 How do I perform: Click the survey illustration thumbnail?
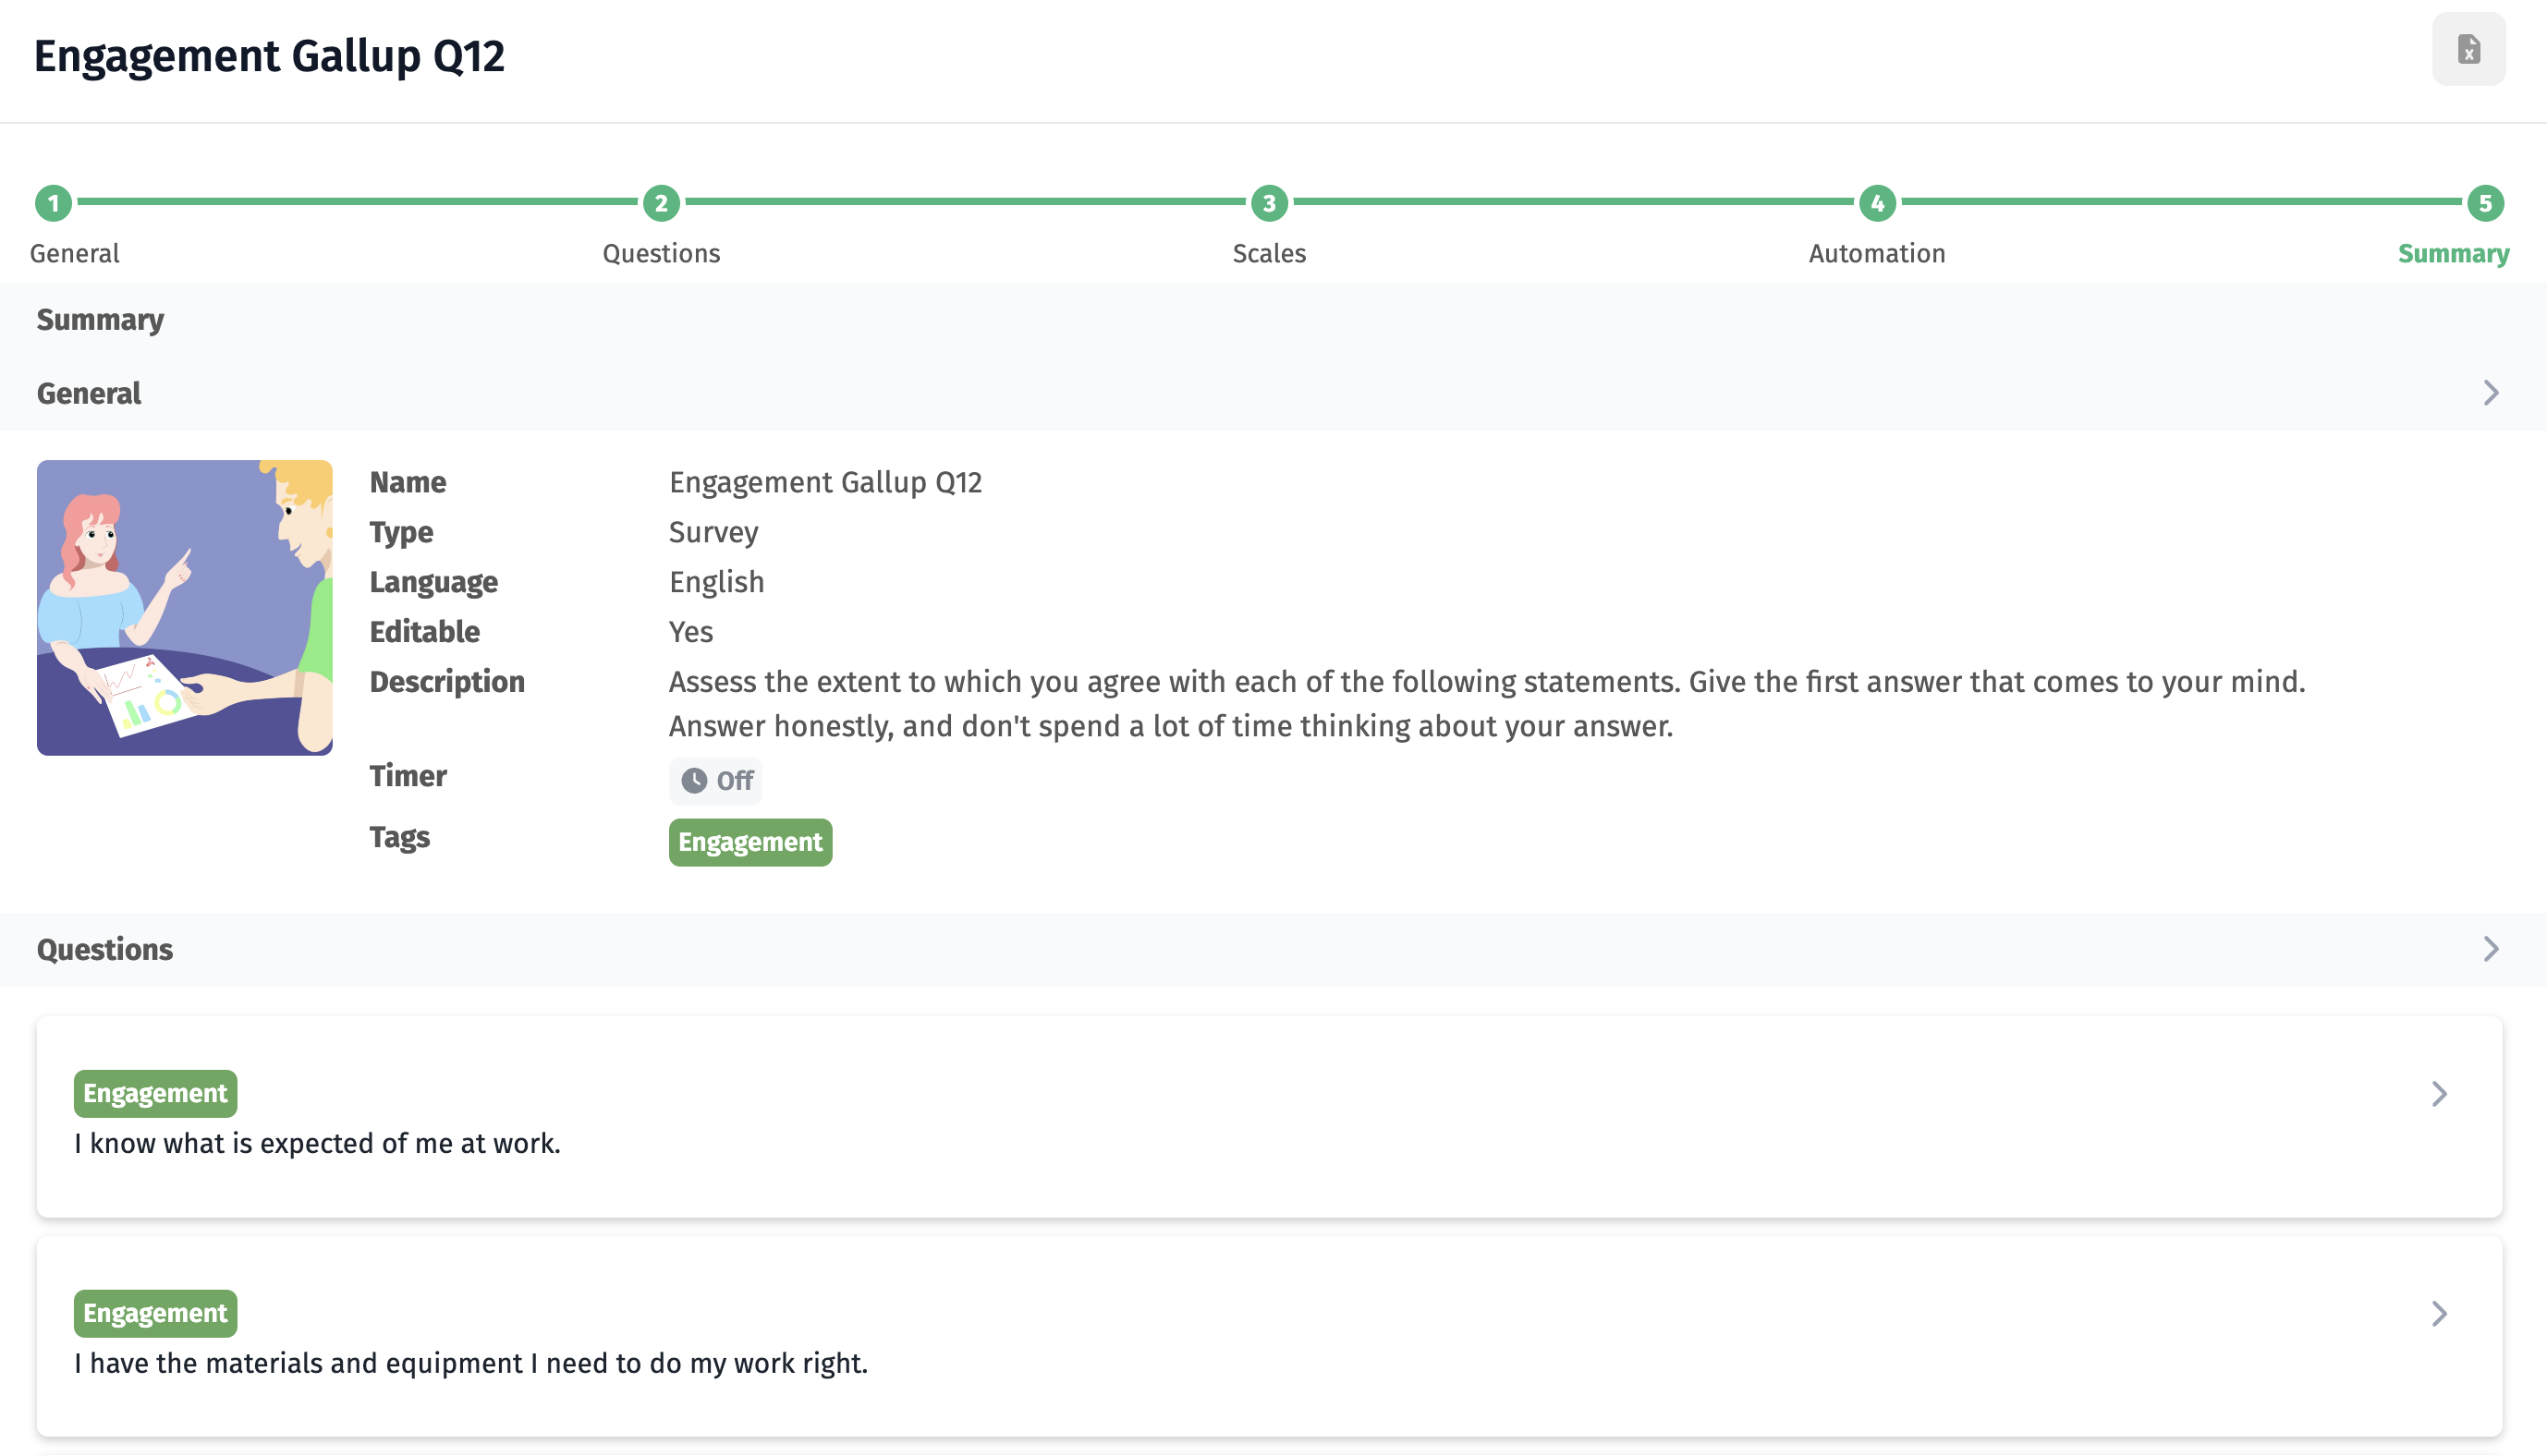tap(185, 608)
